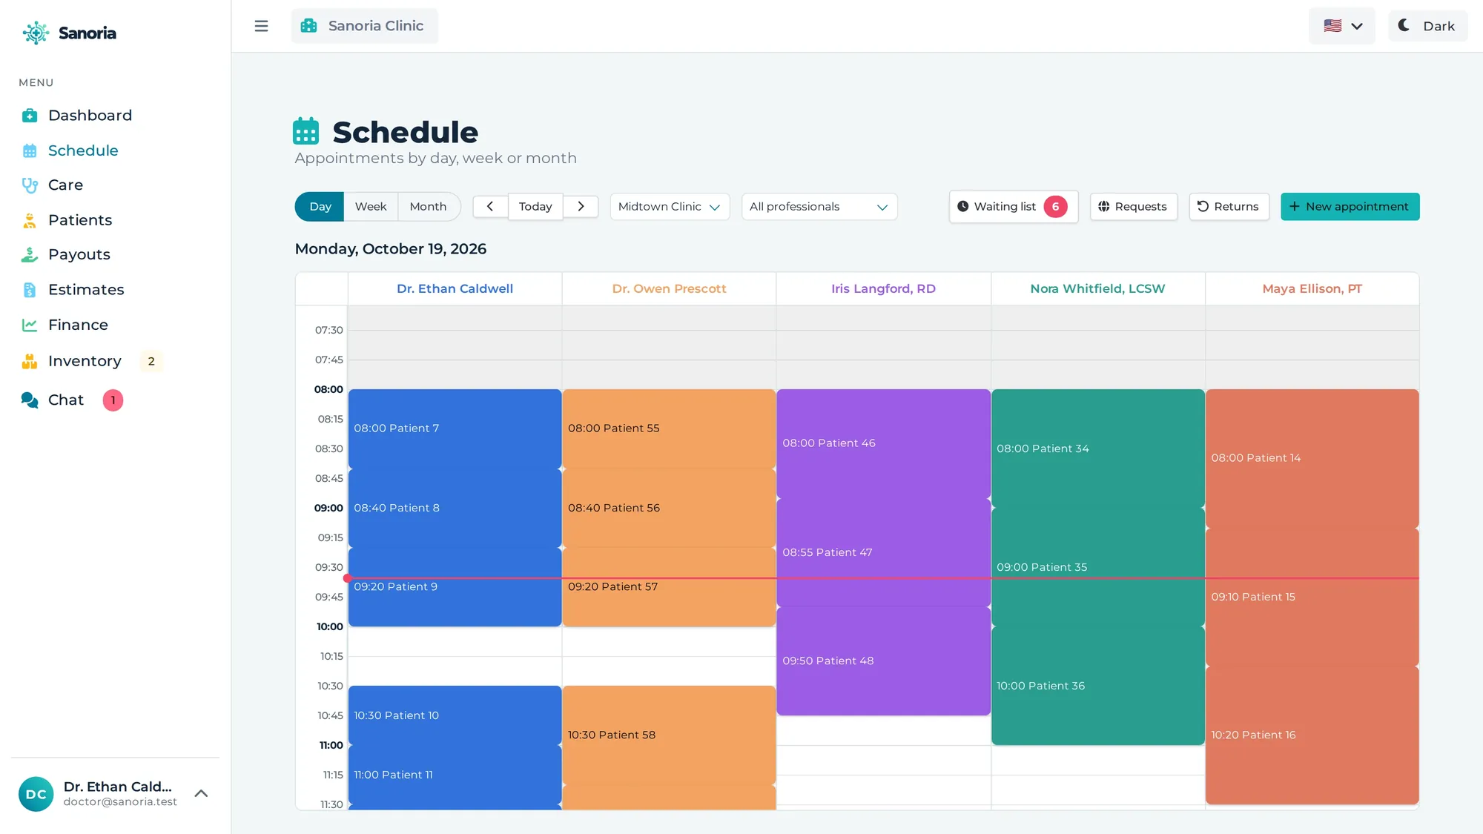Screen dimensions: 1483x834
Task: Go to next day arrow
Action: pos(581,207)
